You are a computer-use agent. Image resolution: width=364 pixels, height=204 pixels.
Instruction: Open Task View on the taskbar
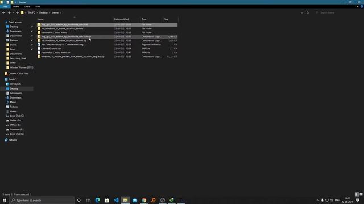[88, 200]
